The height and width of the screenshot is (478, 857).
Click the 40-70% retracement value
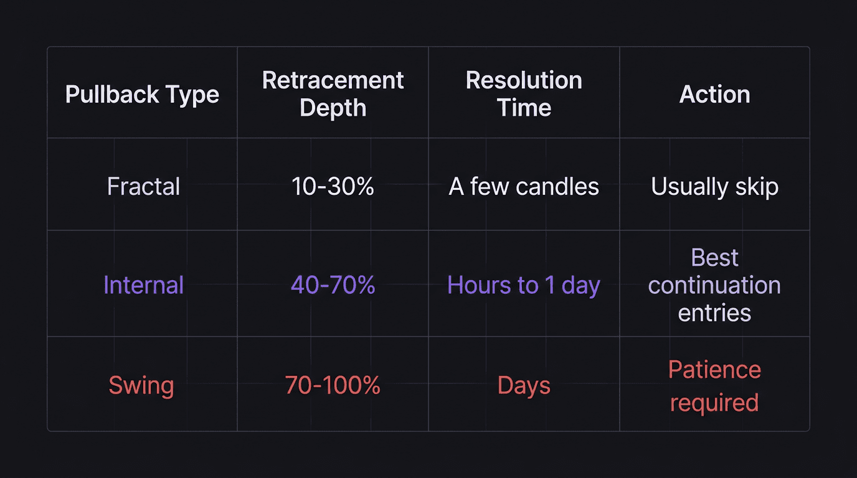coord(333,285)
